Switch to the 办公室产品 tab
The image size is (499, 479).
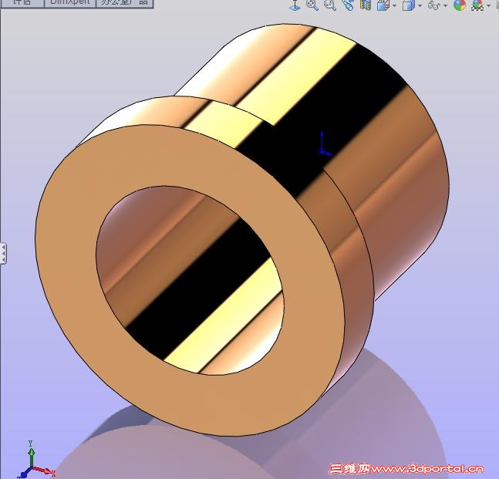[x=124, y=3]
